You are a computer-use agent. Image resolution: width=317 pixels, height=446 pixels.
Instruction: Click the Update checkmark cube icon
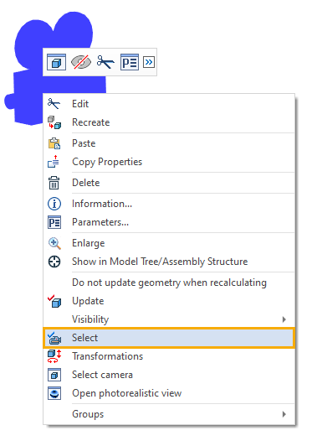54,301
